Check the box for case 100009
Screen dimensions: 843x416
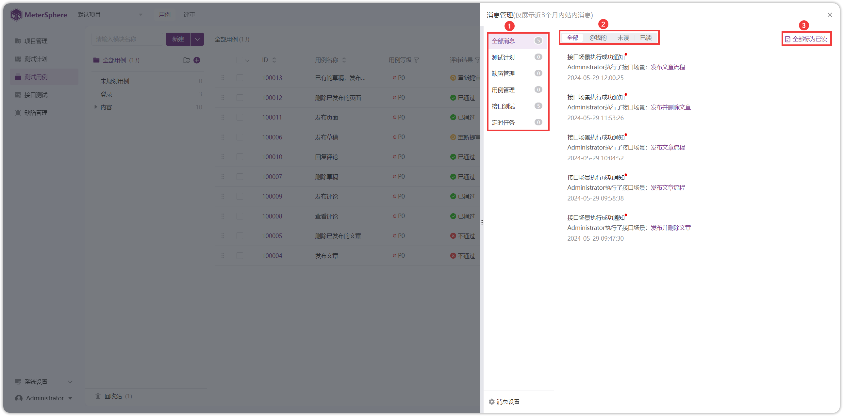[240, 196]
